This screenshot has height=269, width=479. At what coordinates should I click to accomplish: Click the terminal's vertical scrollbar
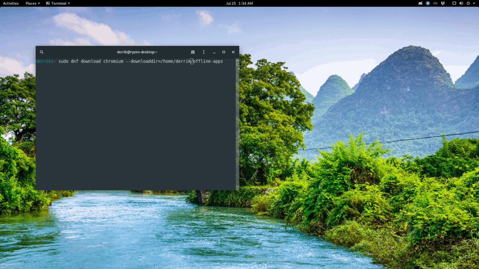238,120
